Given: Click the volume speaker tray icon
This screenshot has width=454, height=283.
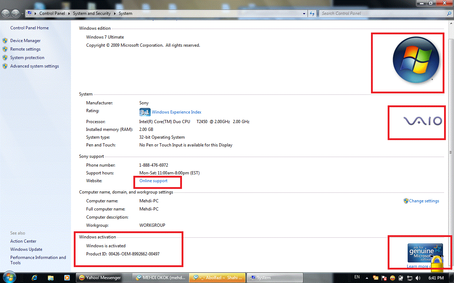Looking at the screenshot, I should click(418, 278).
